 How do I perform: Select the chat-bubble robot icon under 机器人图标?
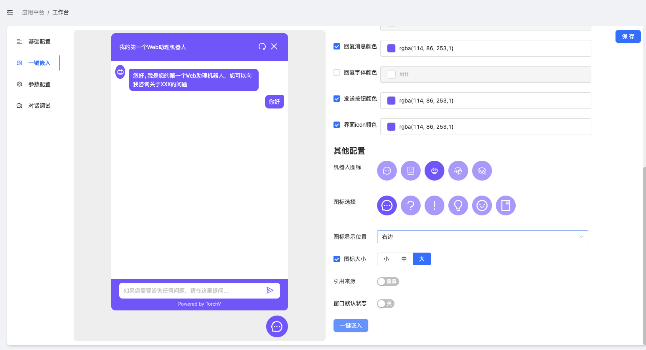pos(387,171)
